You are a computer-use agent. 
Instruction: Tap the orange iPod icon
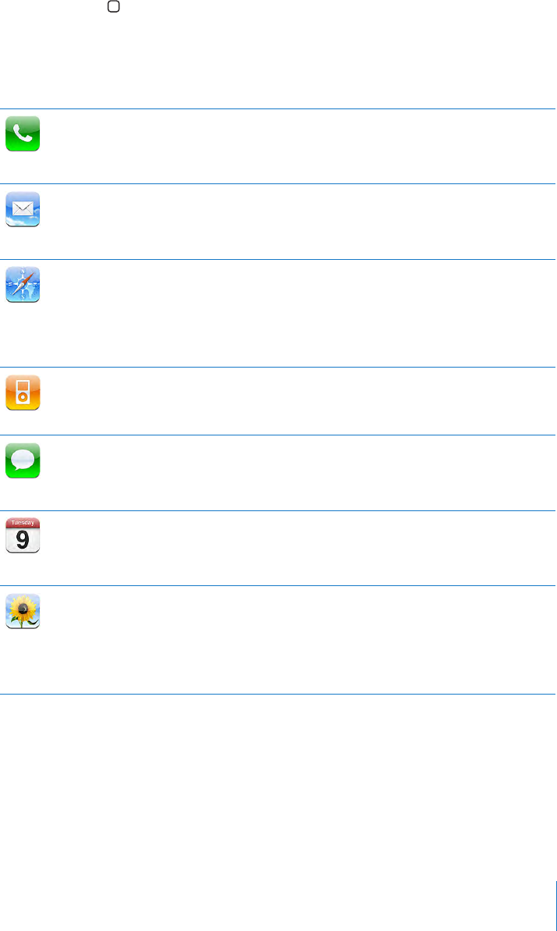click(23, 393)
